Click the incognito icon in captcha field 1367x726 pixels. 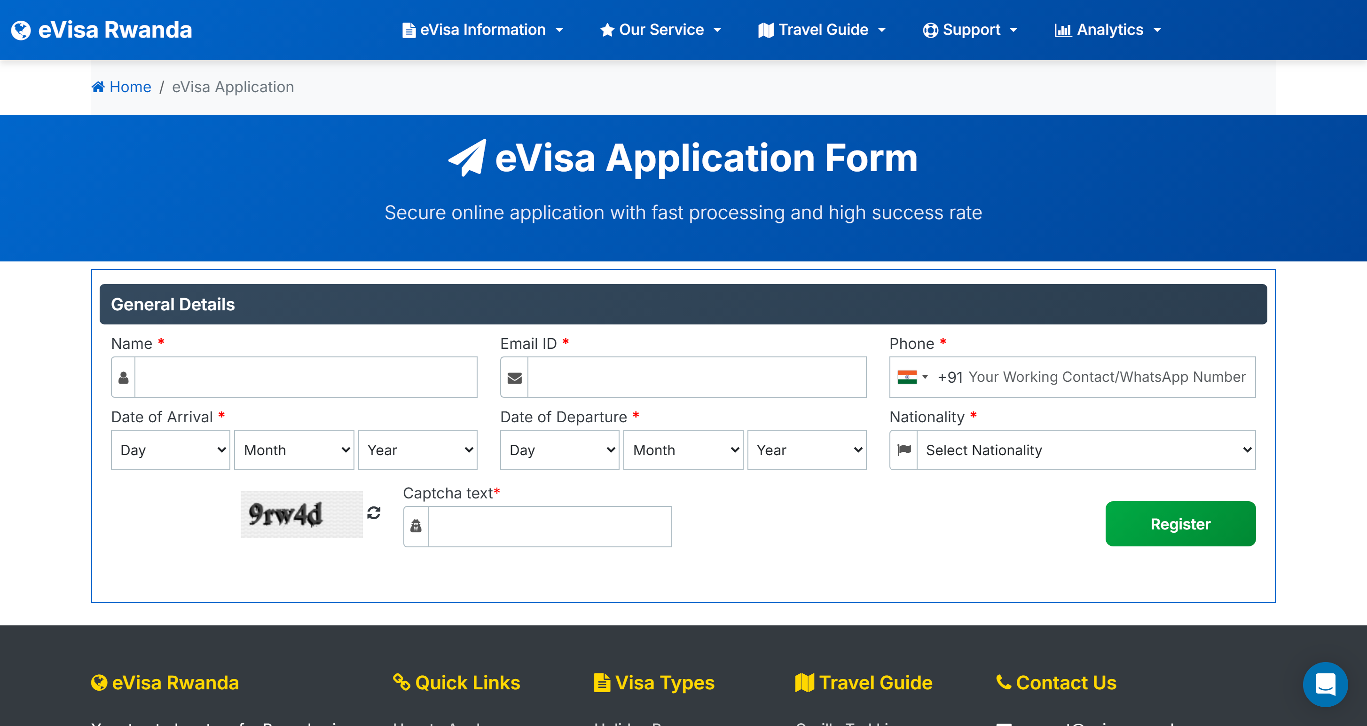(x=416, y=526)
